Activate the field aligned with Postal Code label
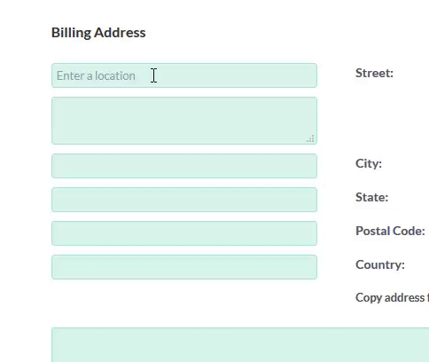The height and width of the screenshot is (362, 429). 184,233
